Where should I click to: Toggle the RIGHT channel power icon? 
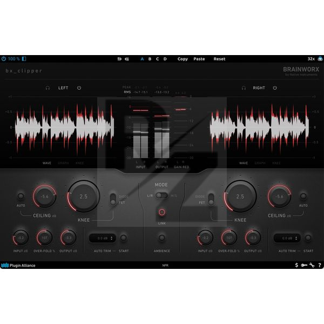pyautogui.click(x=275, y=88)
